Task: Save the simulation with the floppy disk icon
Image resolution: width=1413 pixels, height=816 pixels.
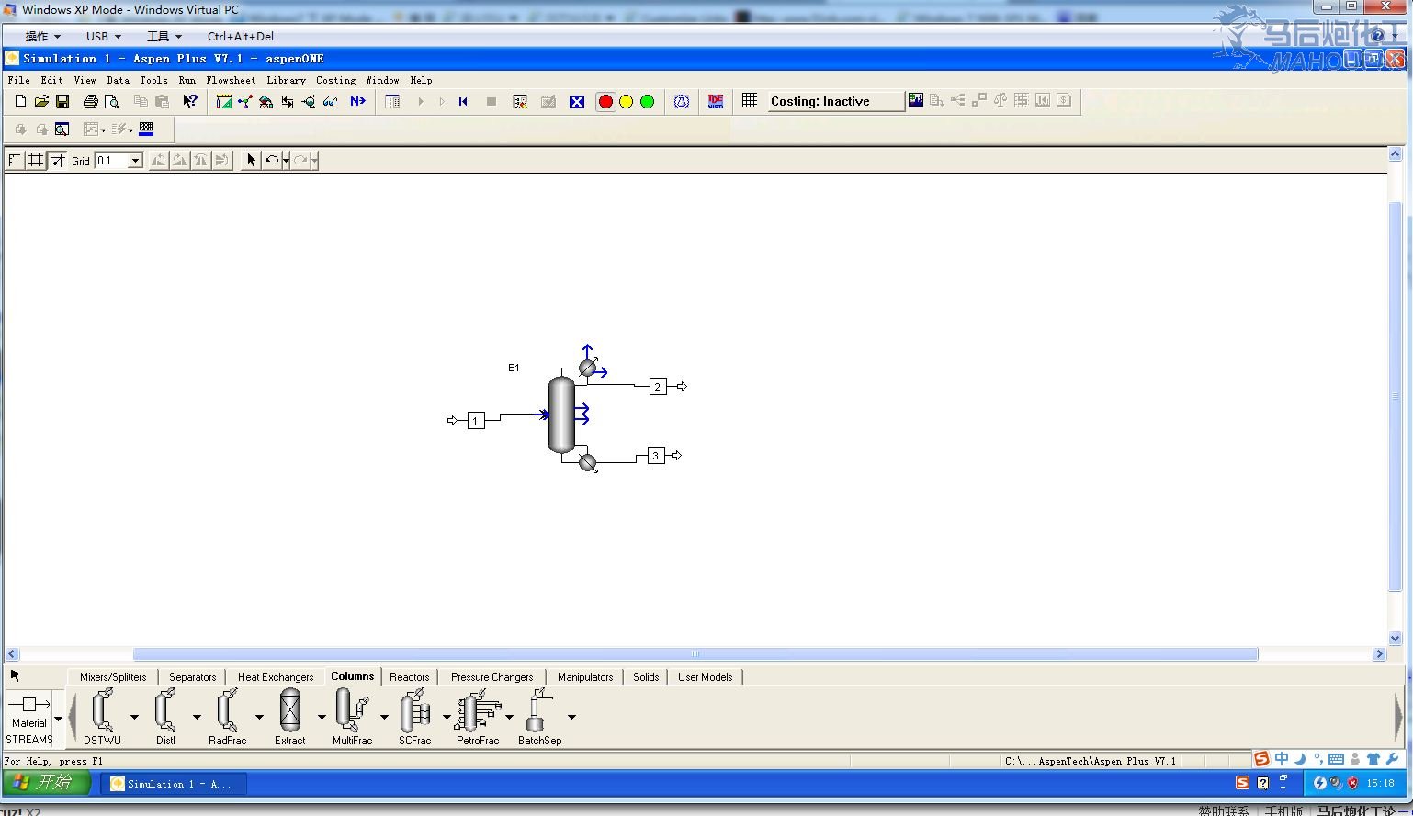Action: coord(62,101)
